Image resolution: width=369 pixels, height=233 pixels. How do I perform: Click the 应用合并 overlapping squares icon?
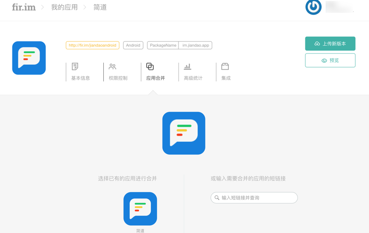pos(150,66)
